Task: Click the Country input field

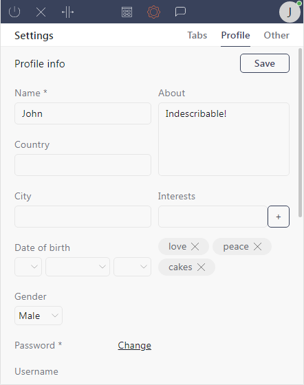Action: (x=83, y=165)
